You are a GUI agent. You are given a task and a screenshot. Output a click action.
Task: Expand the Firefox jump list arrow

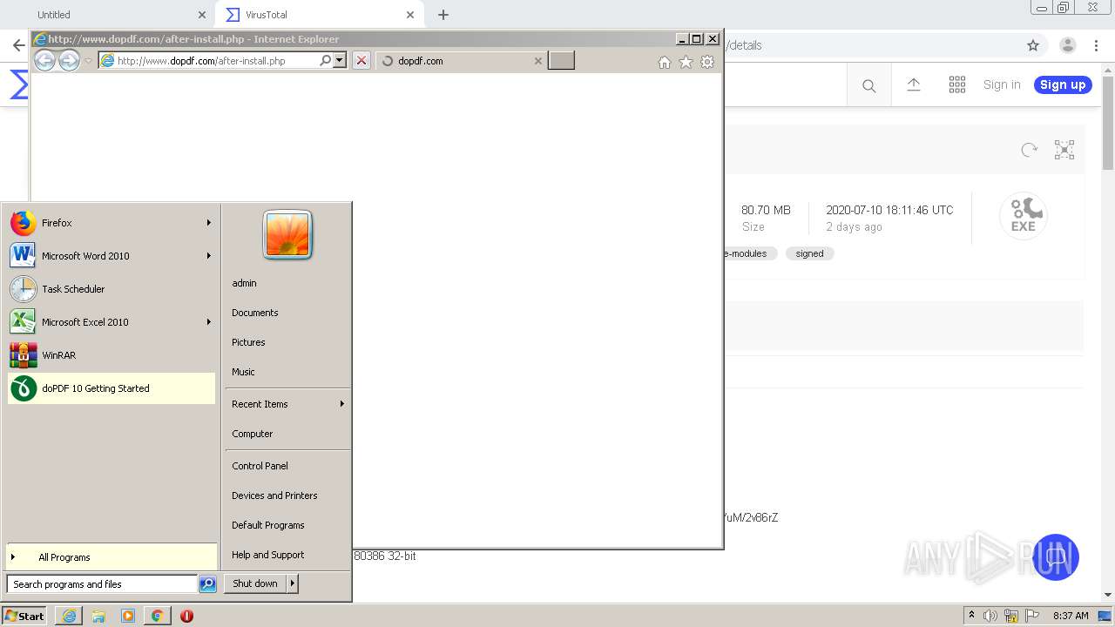coord(209,223)
